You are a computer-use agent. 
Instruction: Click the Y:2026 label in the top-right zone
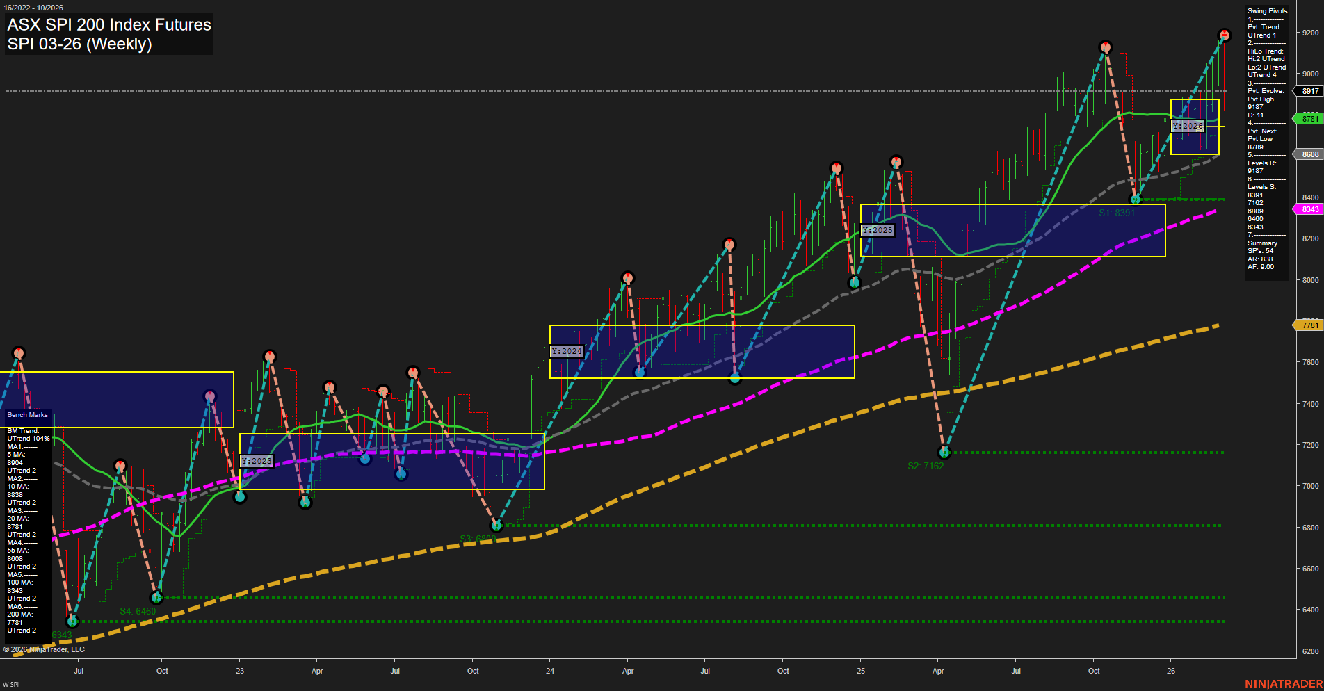1188,126
